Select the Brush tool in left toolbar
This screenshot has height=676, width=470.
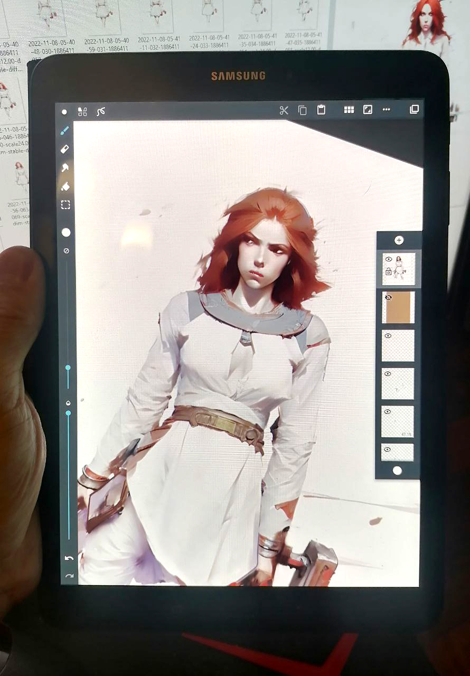tap(64, 130)
